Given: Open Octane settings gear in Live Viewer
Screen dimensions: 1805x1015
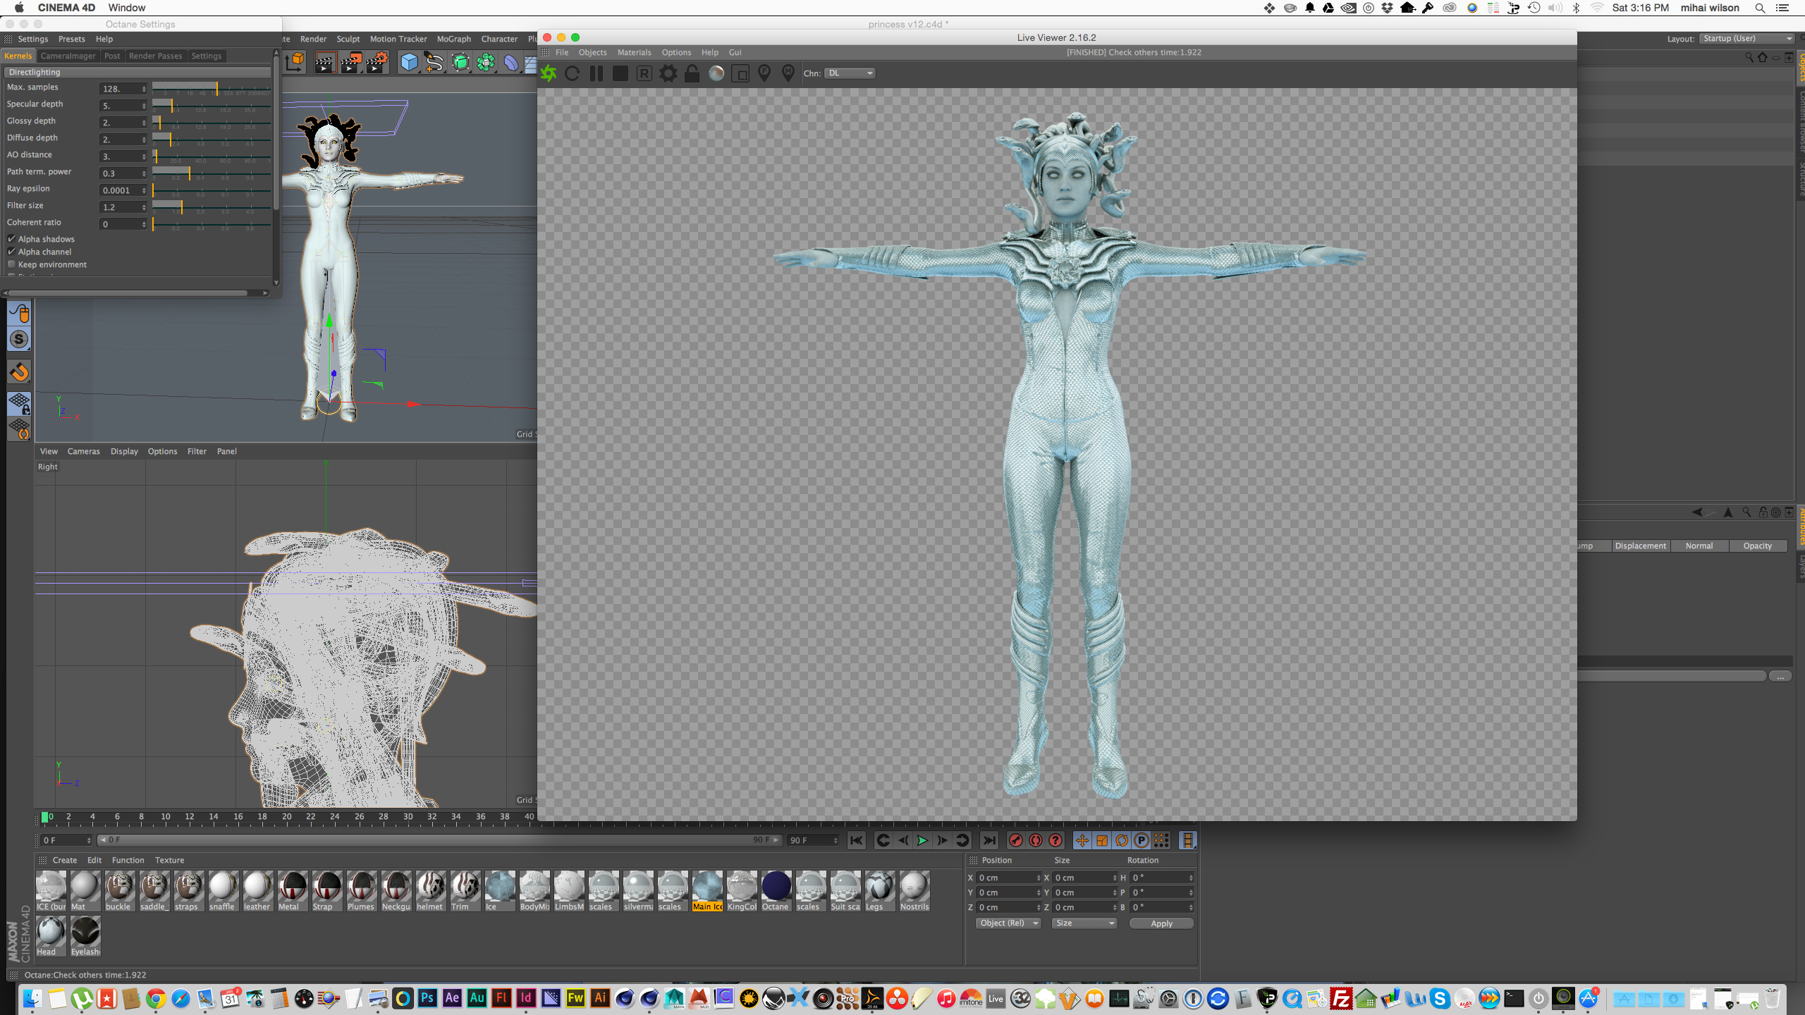Looking at the screenshot, I should (668, 73).
